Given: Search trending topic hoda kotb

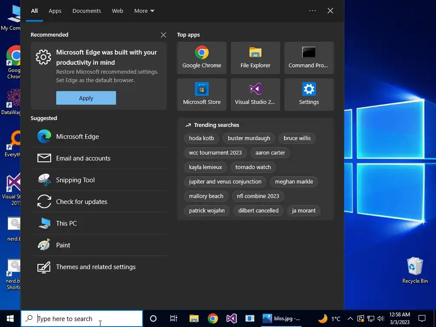Looking at the screenshot, I should point(201,138).
